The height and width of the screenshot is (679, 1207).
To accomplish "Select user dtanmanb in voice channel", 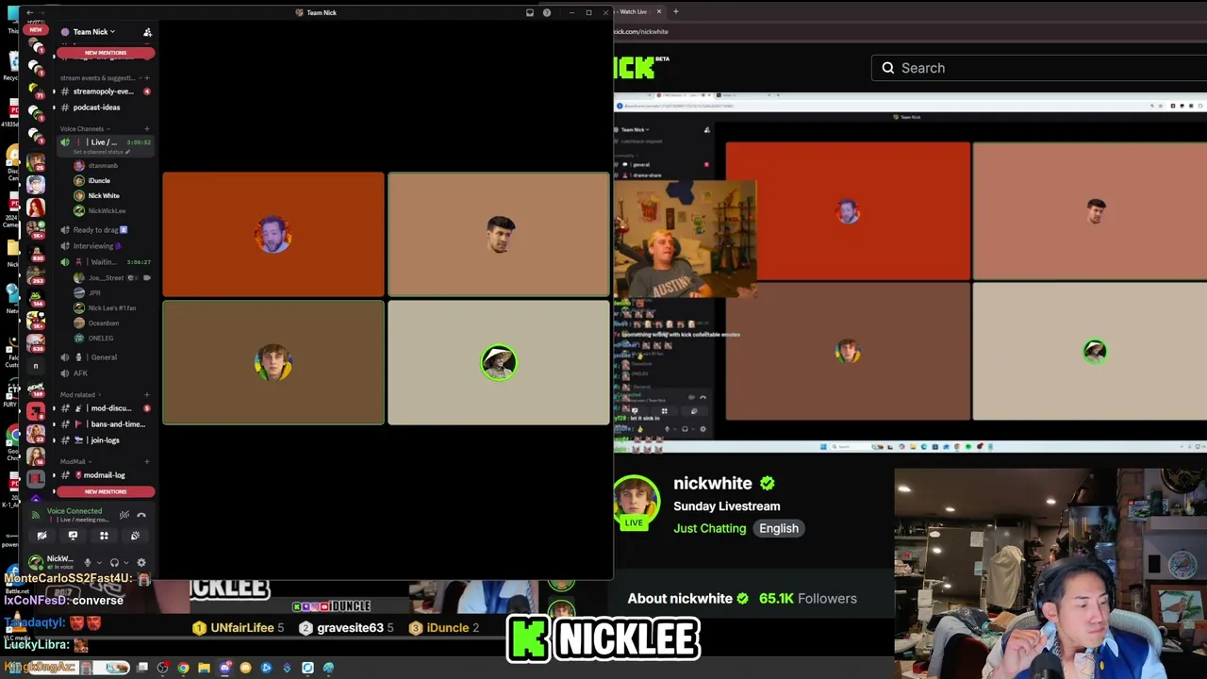I will (113, 166).
